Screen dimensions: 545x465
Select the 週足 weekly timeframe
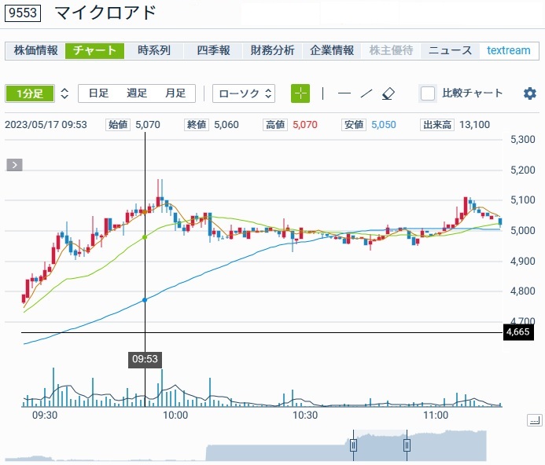[137, 93]
